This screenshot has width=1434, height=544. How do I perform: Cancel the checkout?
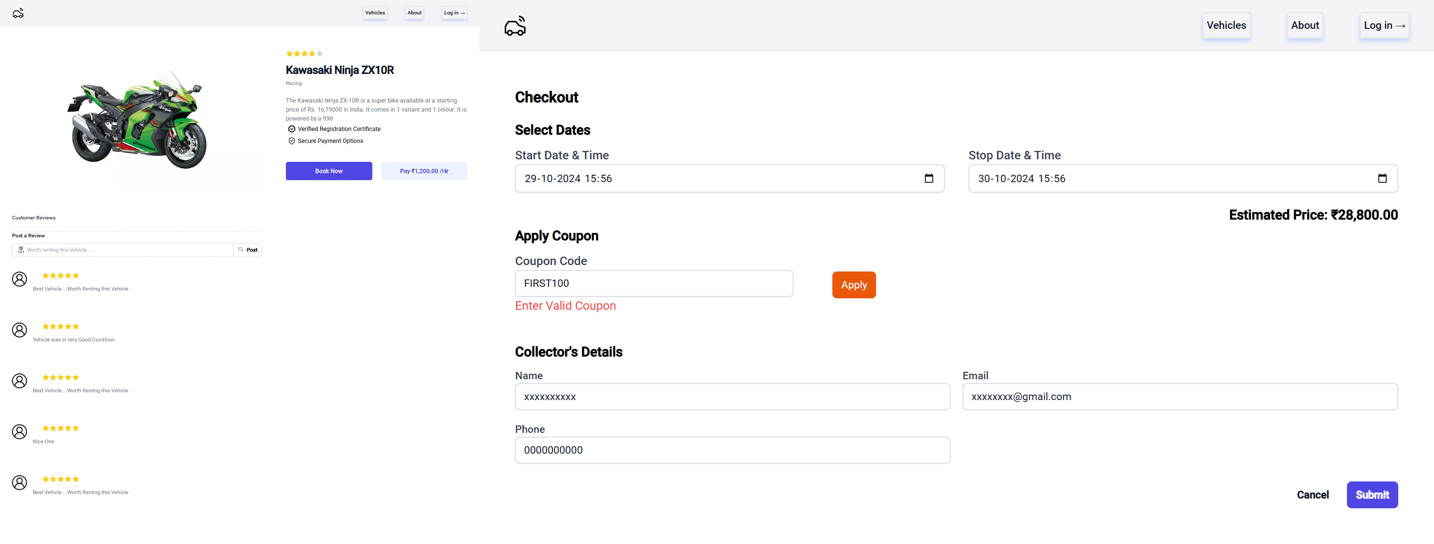1313,494
